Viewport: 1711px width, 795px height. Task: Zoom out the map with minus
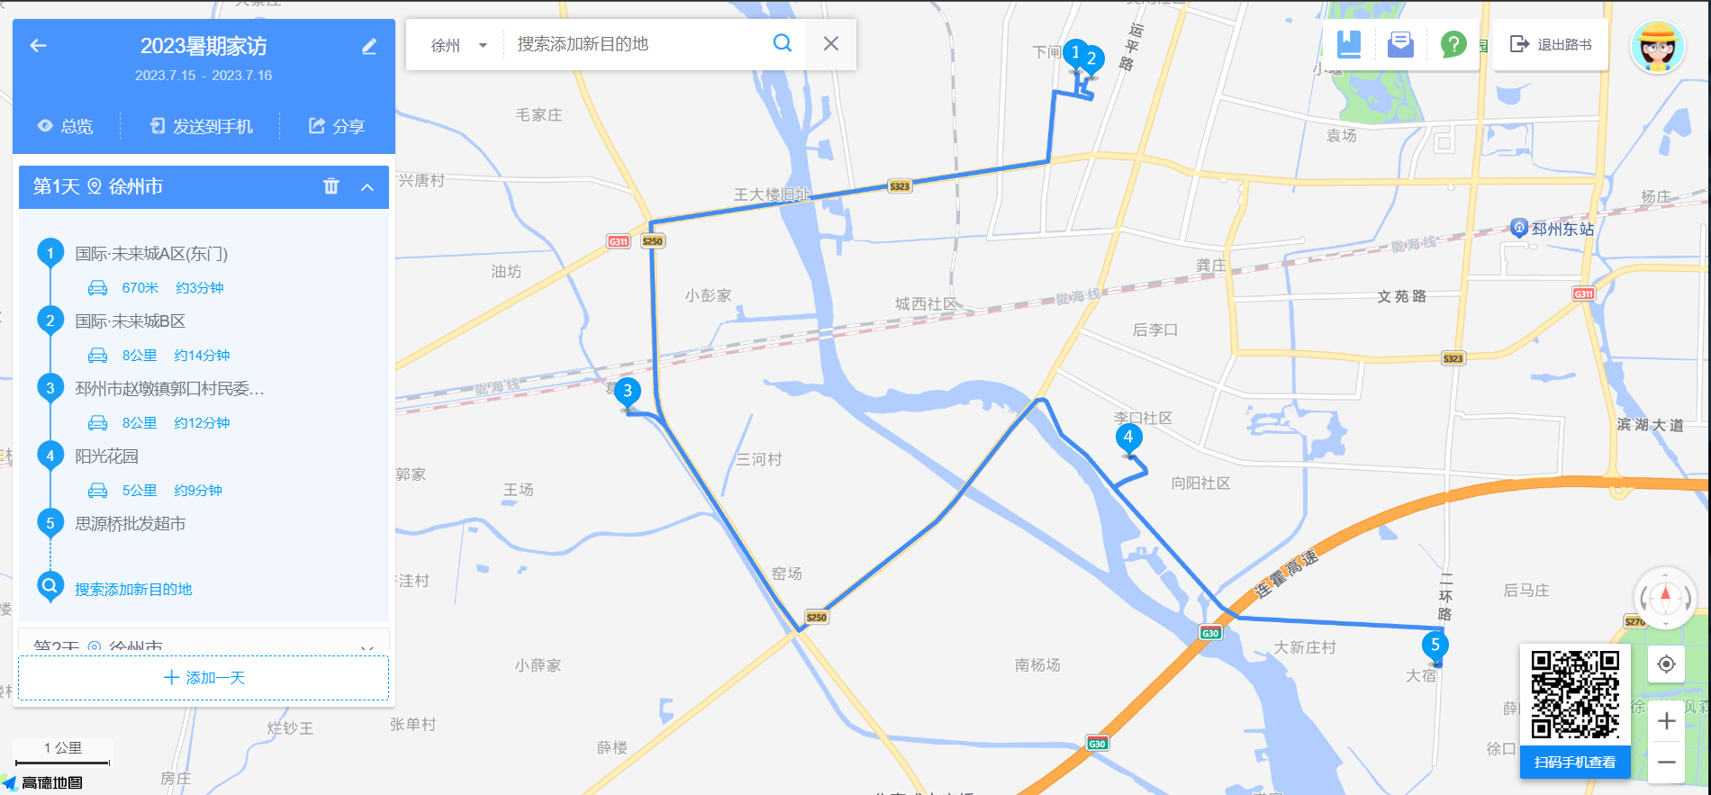[x=1666, y=762]
